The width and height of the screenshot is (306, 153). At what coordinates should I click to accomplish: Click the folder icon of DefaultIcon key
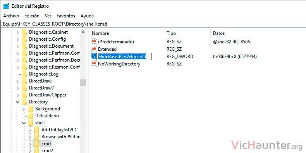click(31, 116)
